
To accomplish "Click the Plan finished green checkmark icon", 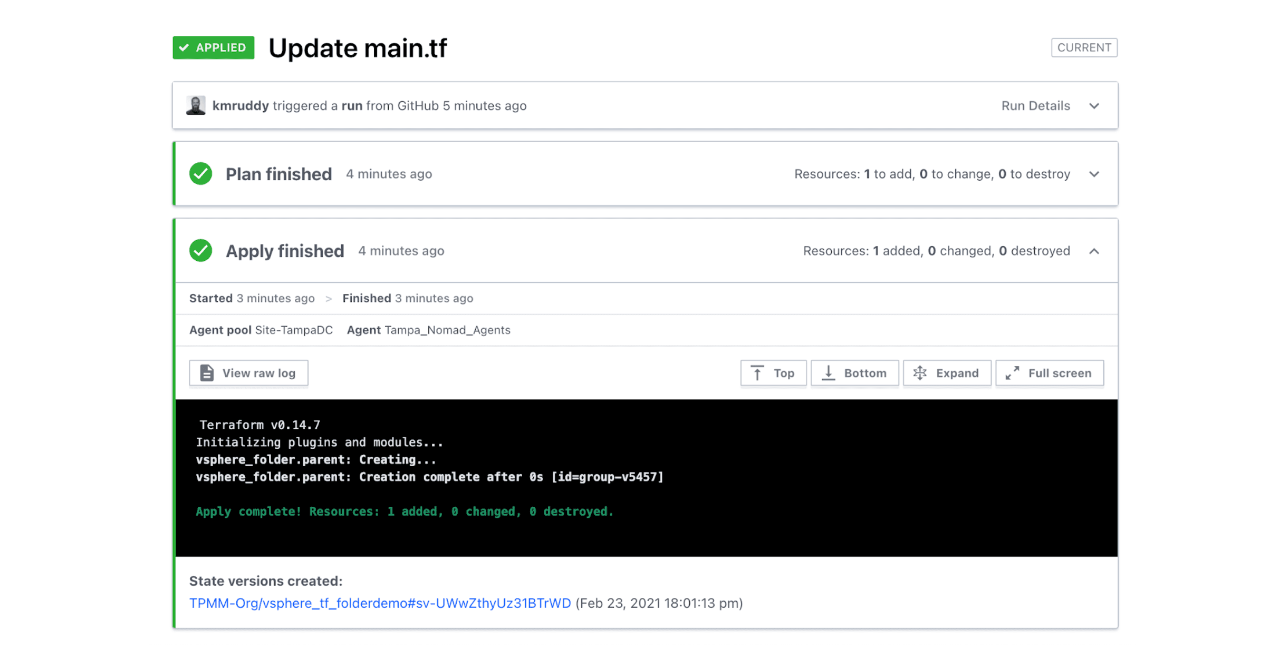I will 200,174.
